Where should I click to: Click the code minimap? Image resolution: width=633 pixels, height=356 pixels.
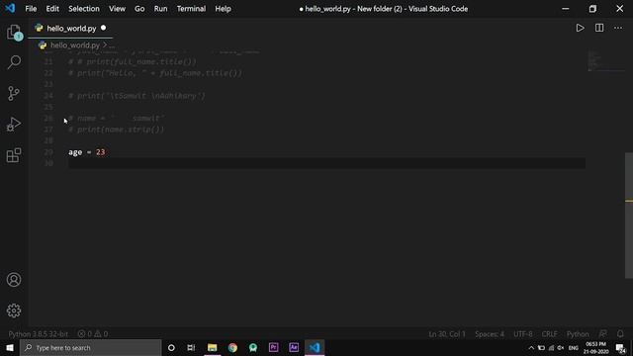pos(605,61)
